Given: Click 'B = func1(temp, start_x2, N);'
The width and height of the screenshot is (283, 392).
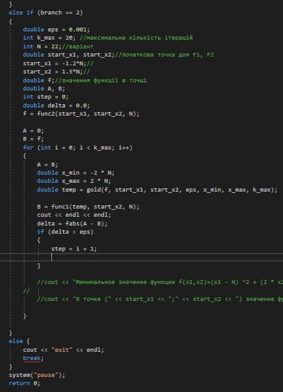Looking at the screenshot, I should click(88, 207).
